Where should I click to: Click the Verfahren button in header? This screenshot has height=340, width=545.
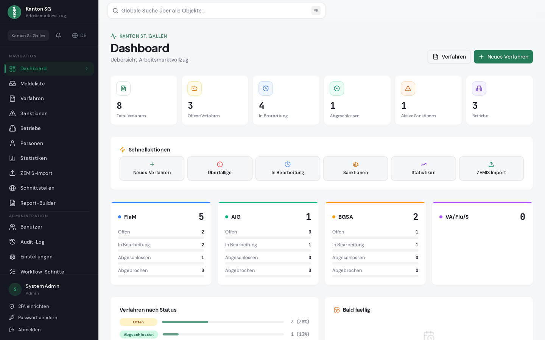pyautogui.click(x=449, y=57)
